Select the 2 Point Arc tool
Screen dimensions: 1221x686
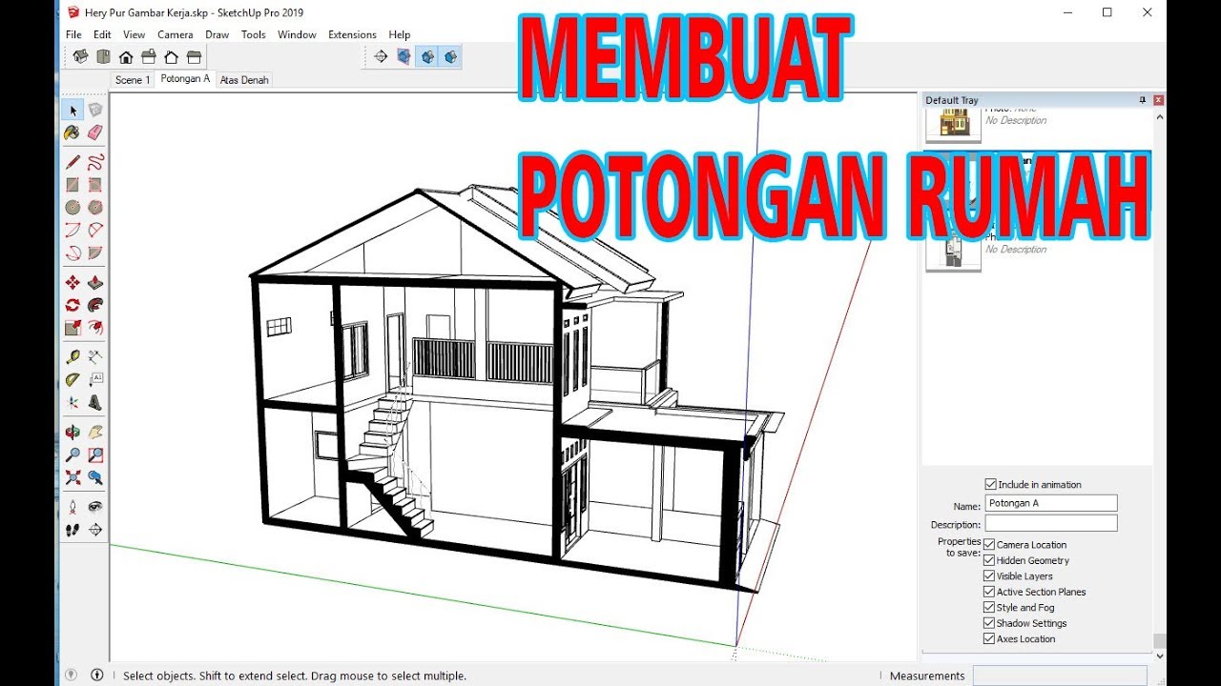(x=95, y=230)
